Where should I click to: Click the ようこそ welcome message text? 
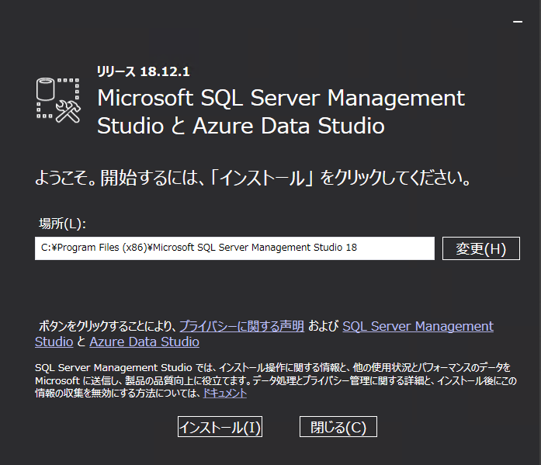(252, 178)
